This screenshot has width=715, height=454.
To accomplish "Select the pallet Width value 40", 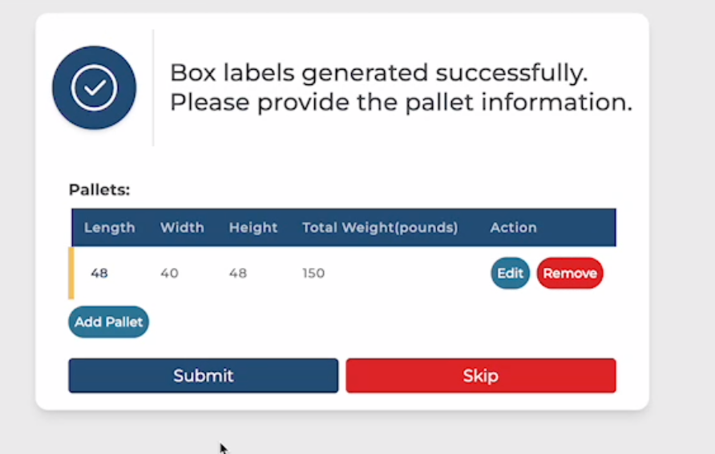I will click(169, 274).
